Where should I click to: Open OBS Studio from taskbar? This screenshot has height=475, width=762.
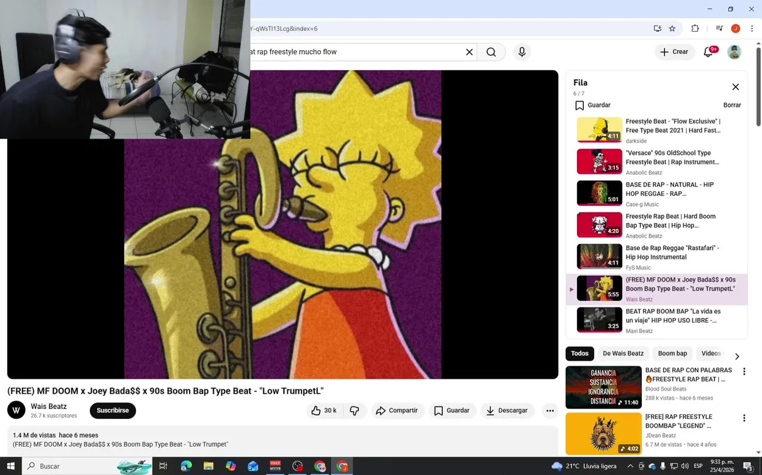click(297, 466)
